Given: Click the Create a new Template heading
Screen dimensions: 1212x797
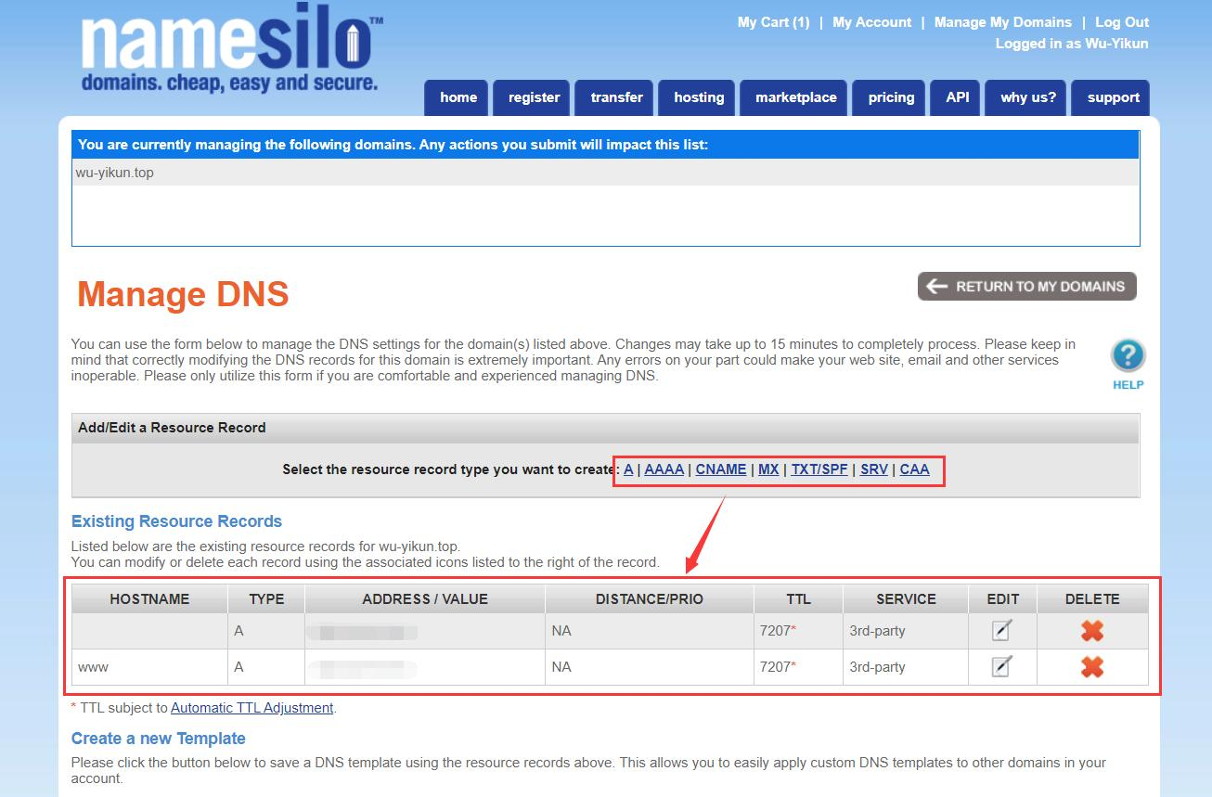Looking at the screenshot, I should pos(159,739).
